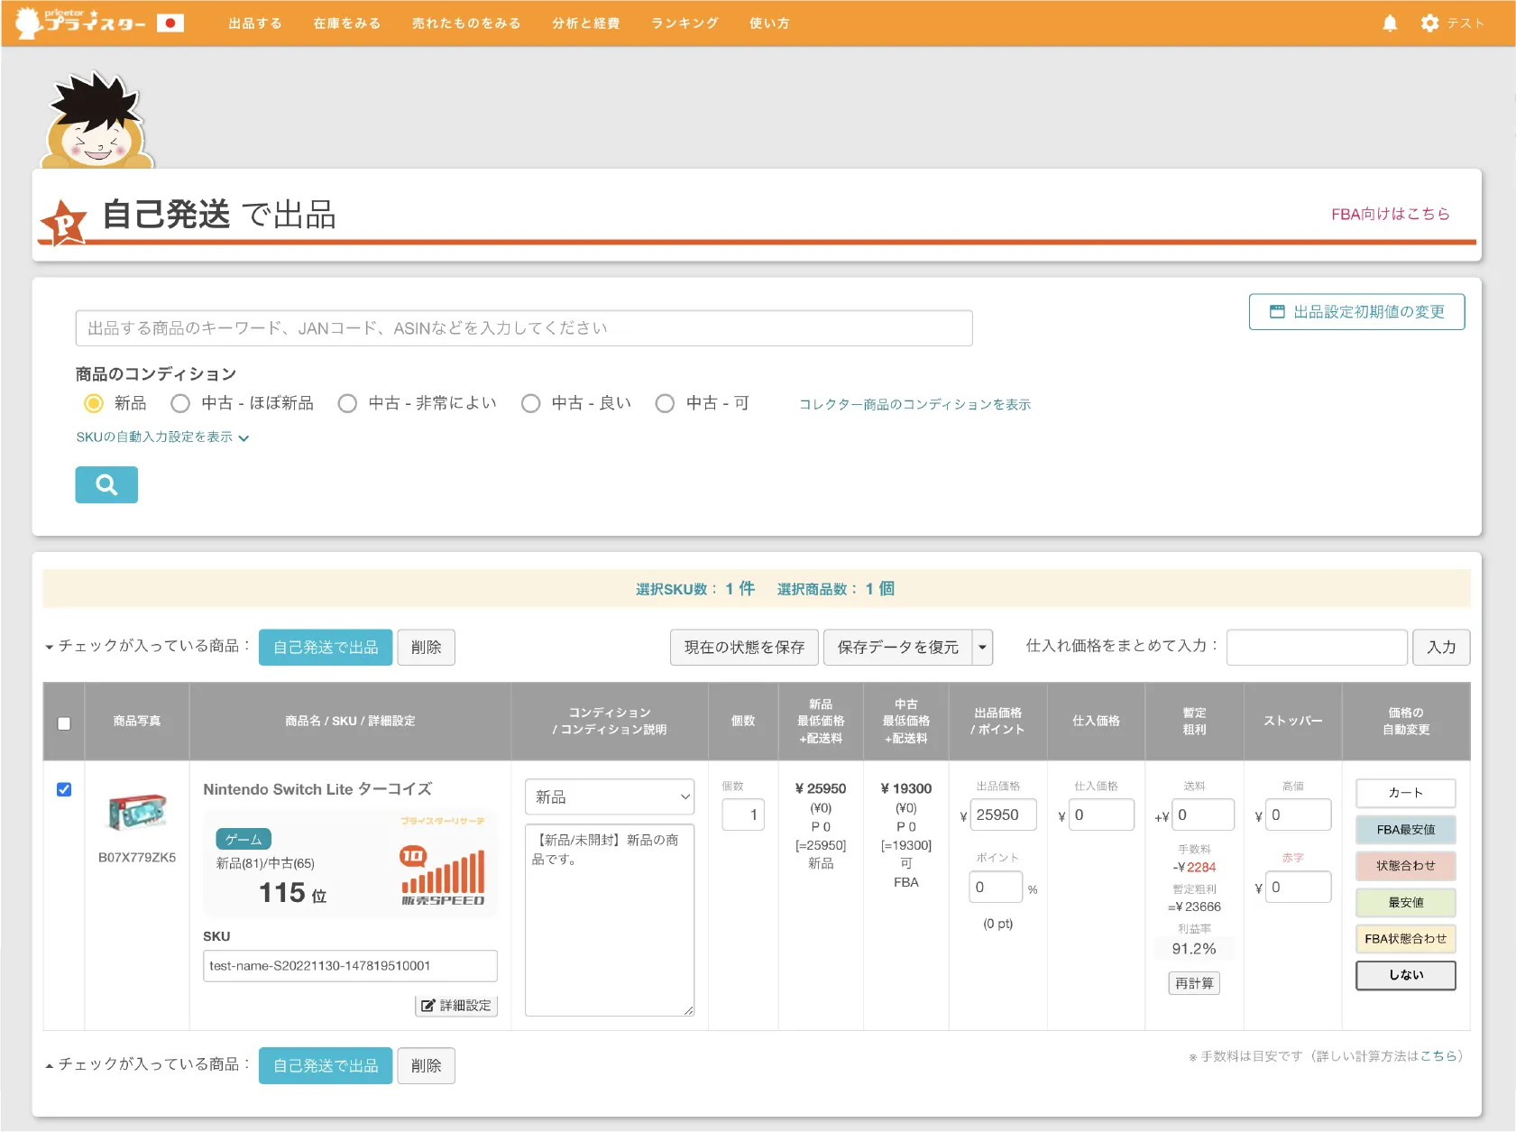Select FBA最安値 price option
The image size is (1516, 1132).
[1405, 830]
